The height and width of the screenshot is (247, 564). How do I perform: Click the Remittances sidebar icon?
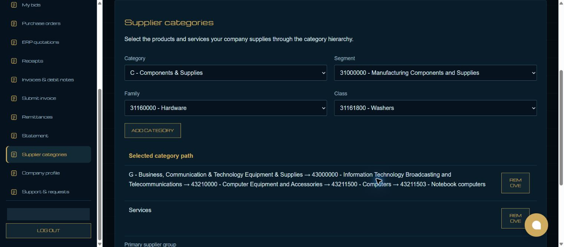point(14,117)
